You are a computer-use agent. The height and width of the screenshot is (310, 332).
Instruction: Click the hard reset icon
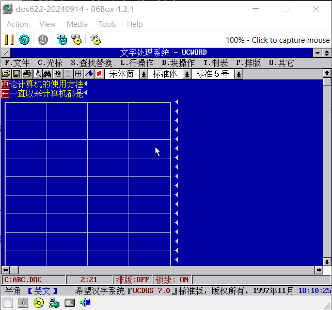(24, 40)
